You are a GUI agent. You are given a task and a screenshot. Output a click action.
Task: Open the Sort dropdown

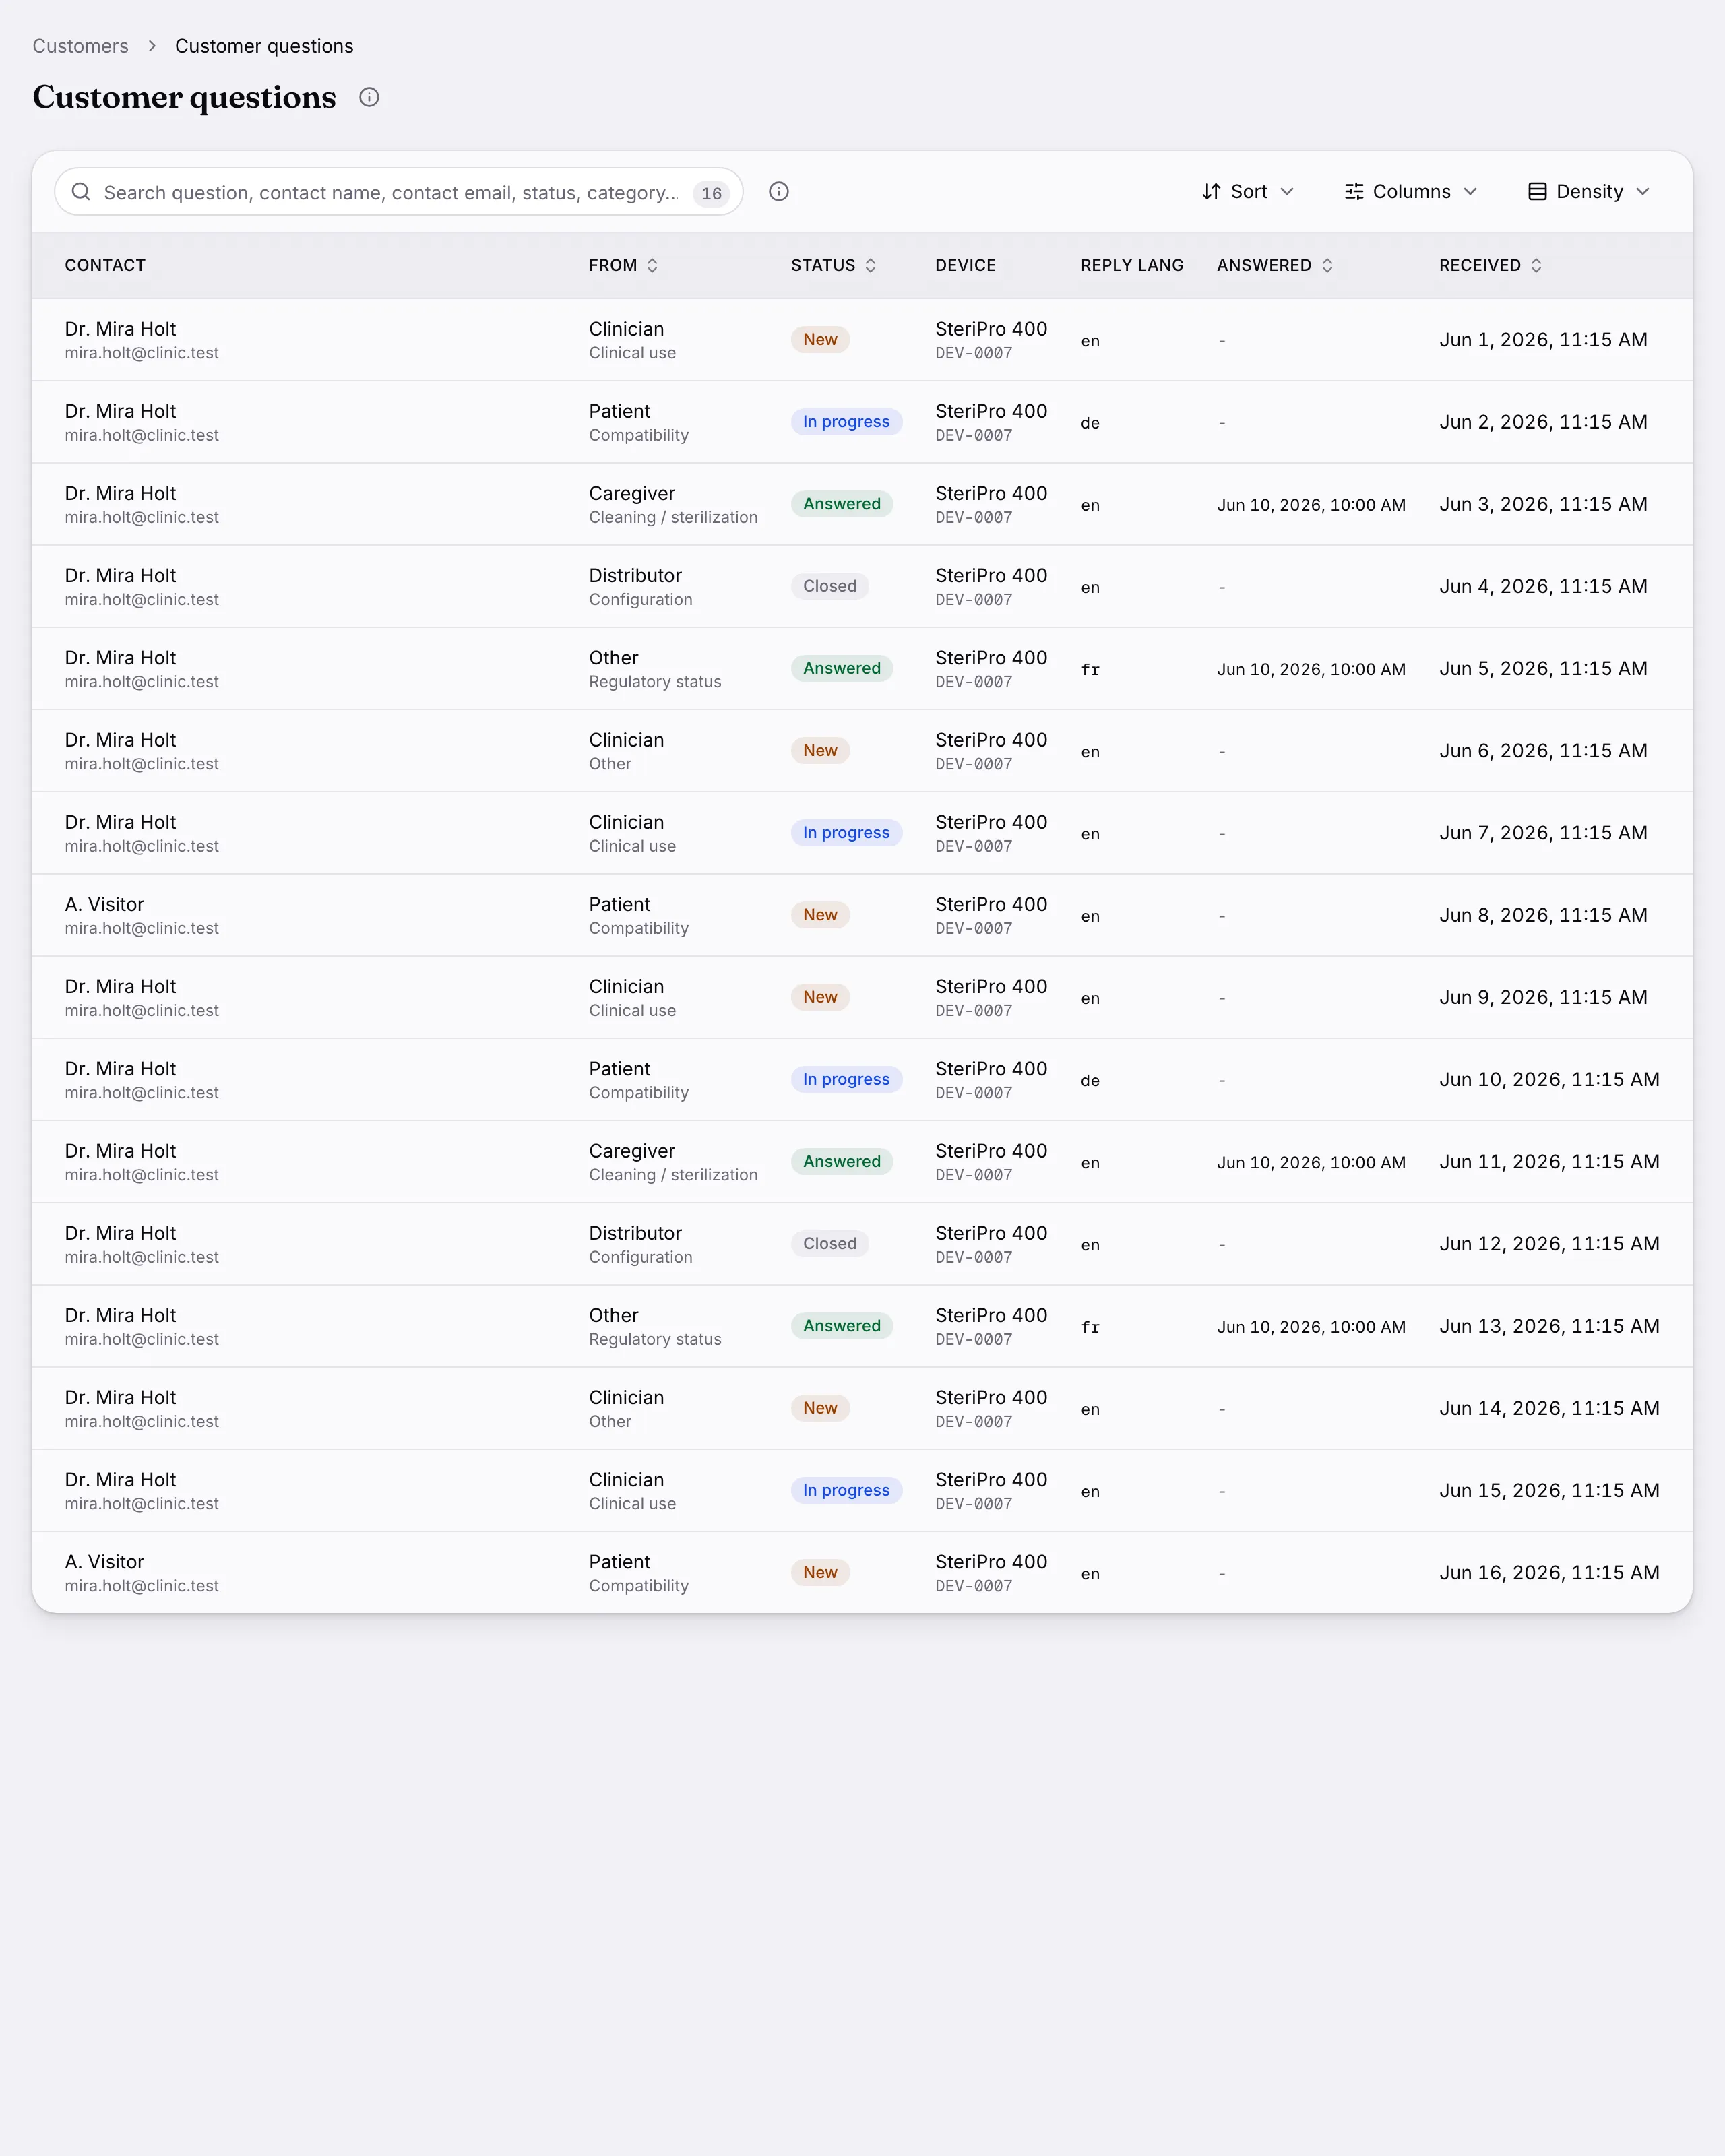1248,192
